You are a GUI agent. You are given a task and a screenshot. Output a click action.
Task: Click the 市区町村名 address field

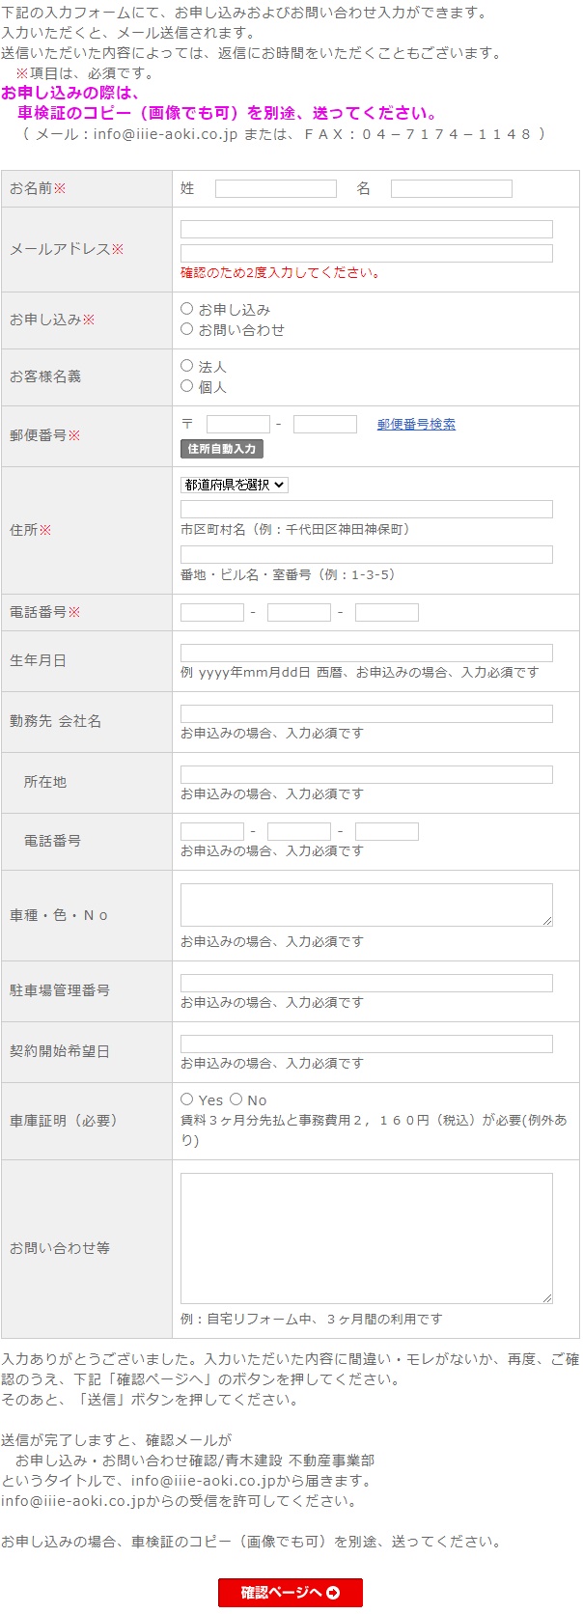tap(366, 509)
